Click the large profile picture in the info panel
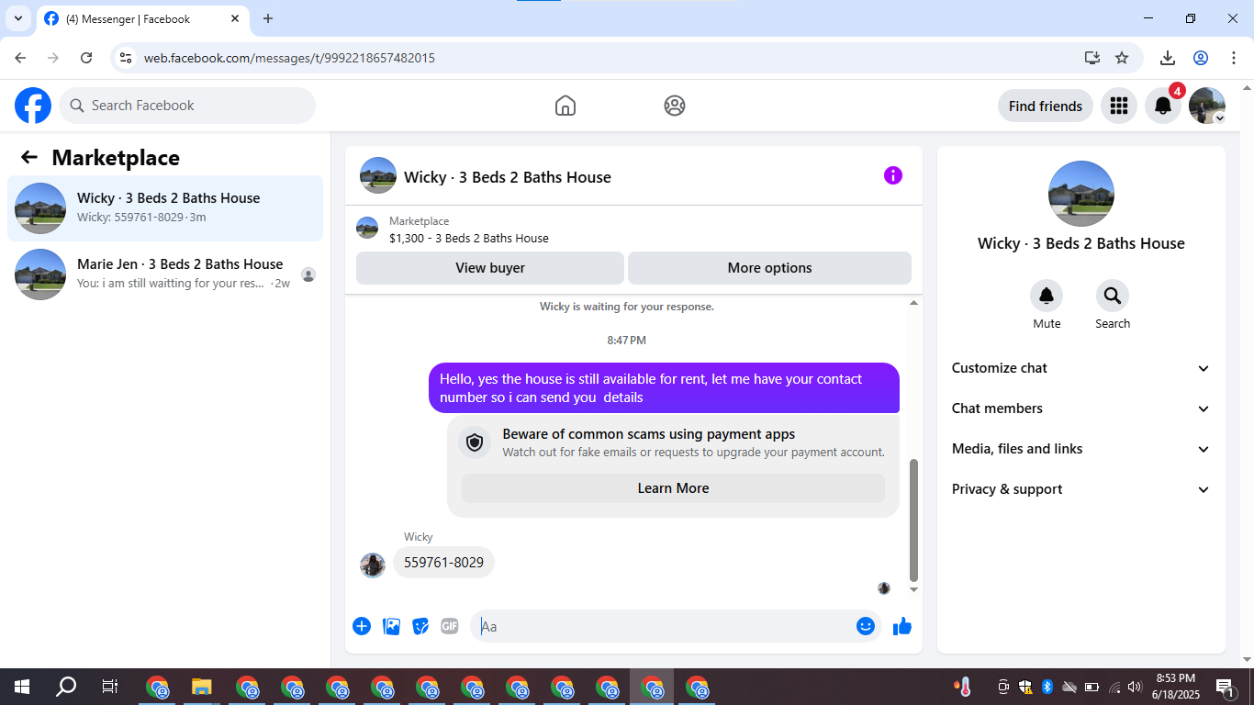Screen dimensions: 1254x705 click(x=1081, y=194)
